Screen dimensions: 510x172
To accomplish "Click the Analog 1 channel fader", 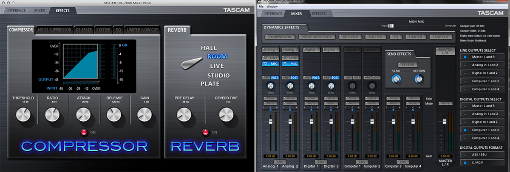I will click(270, 121).
